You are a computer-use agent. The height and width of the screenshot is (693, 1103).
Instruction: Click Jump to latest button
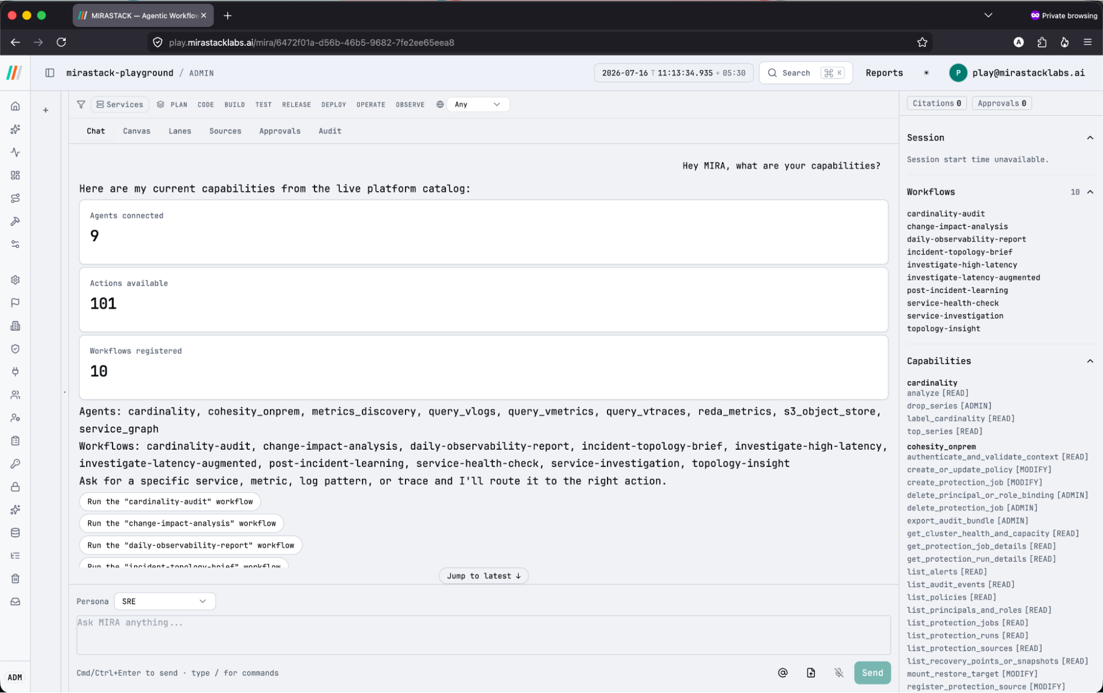[483, 575]
